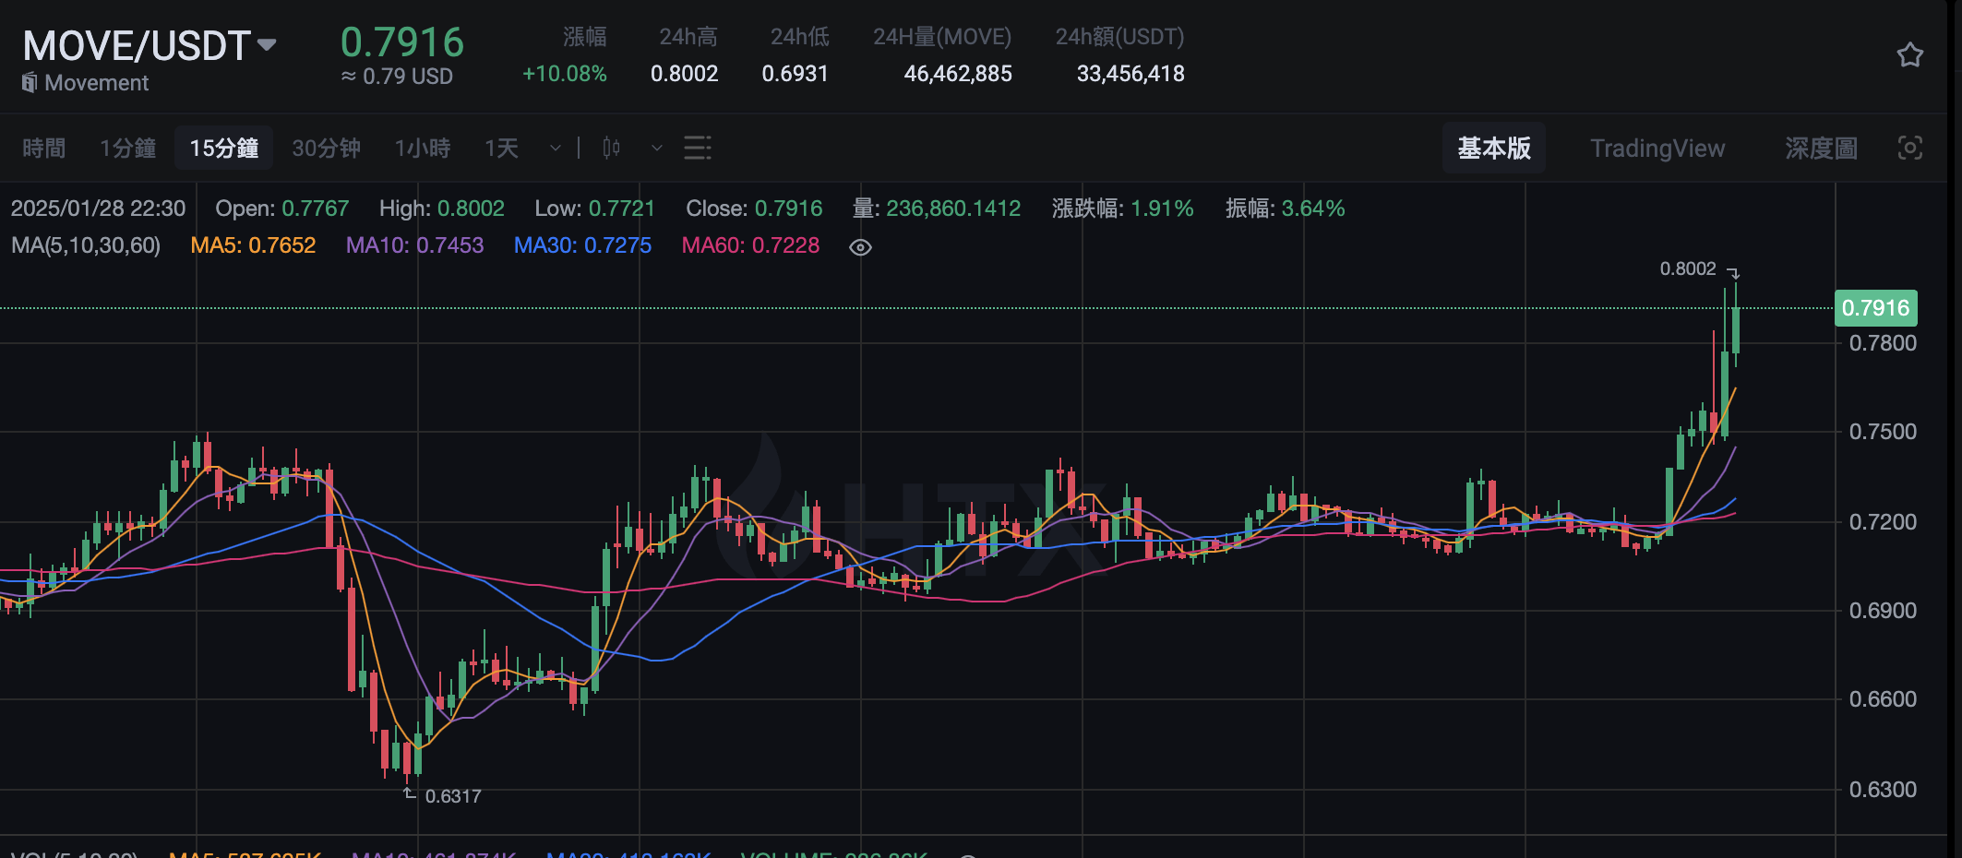
Task: Expand the MOVE/USDT trading pair dropdown
Action: click(x=267, y=44)
